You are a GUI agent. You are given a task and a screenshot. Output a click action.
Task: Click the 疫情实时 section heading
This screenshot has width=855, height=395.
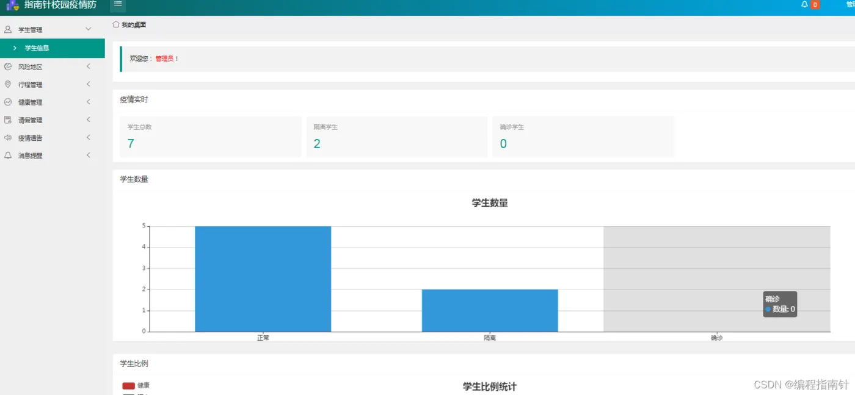click(x=134, y=99)
